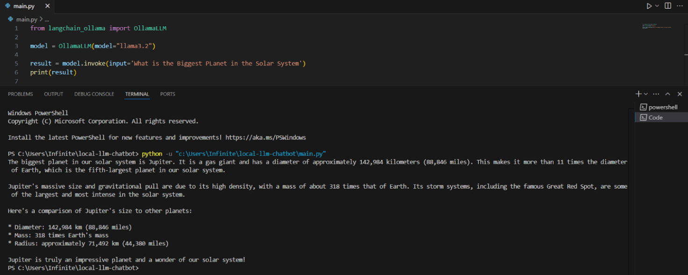
Task: Open the launch profile dropdown beside the plus
Action: click(646, 94)
